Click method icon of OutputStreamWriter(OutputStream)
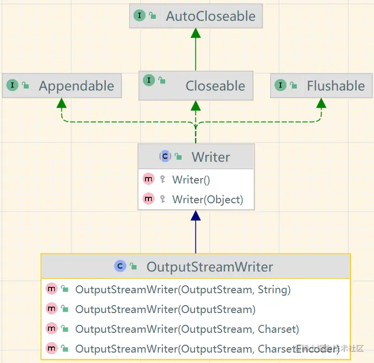Viewport: 374px width, 363px height. pos(51,309)
